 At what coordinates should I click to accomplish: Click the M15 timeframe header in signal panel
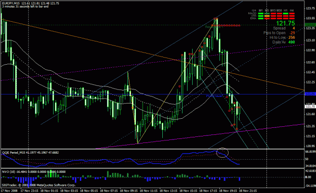[x=273, y=11]
